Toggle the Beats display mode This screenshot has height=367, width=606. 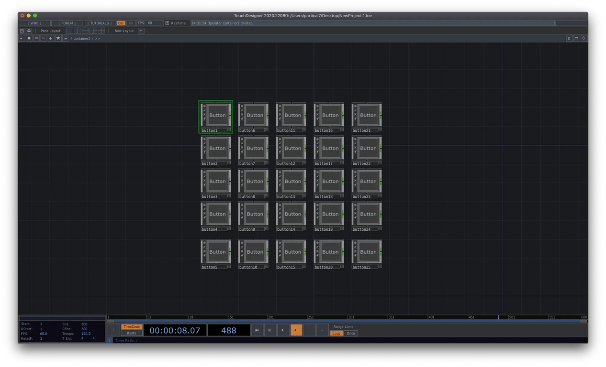131,333
